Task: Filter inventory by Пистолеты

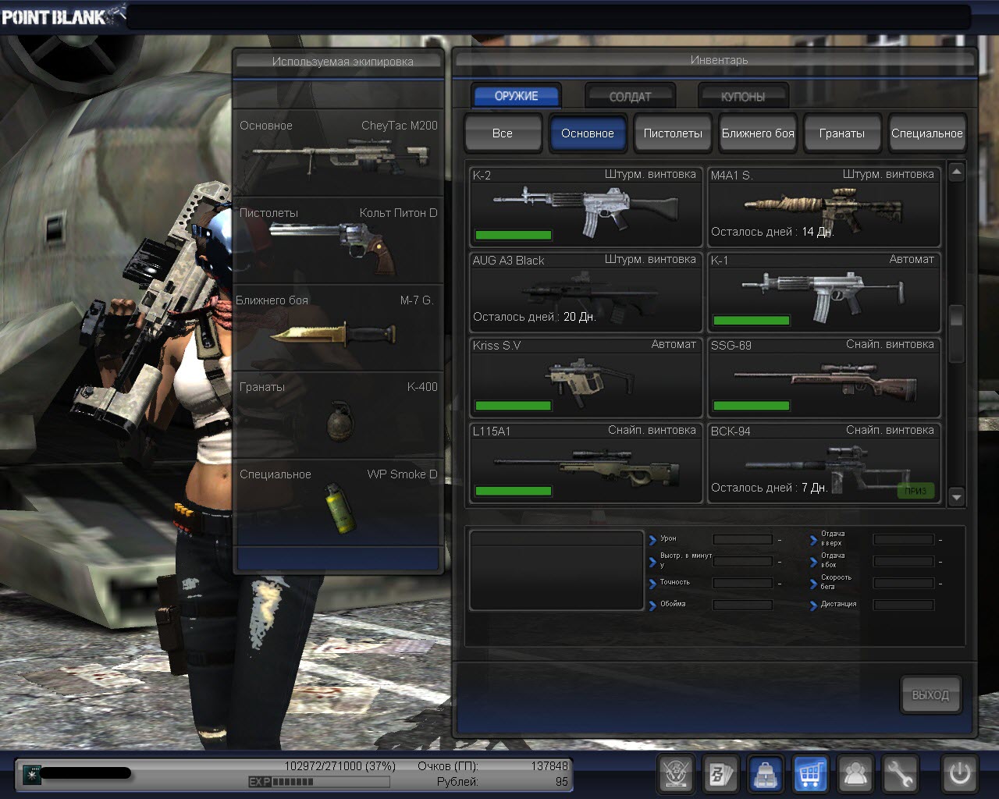Action: click(x=673, y=133)
